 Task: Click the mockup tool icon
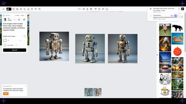click(21, 9)
